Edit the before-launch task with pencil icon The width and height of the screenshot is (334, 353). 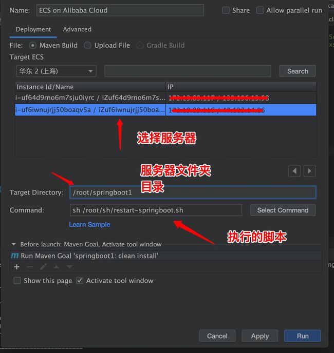(43, 267)
